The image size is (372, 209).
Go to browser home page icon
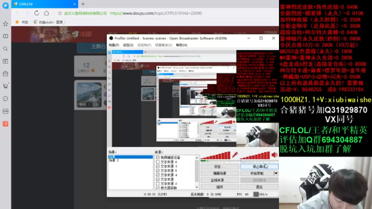pos(46,13)
